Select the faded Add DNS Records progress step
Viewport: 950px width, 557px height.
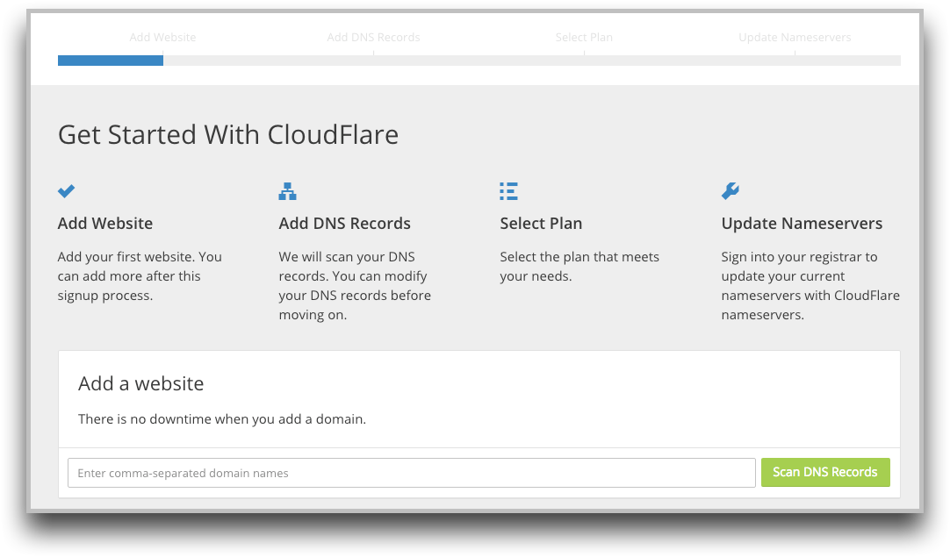pos(373,38)
